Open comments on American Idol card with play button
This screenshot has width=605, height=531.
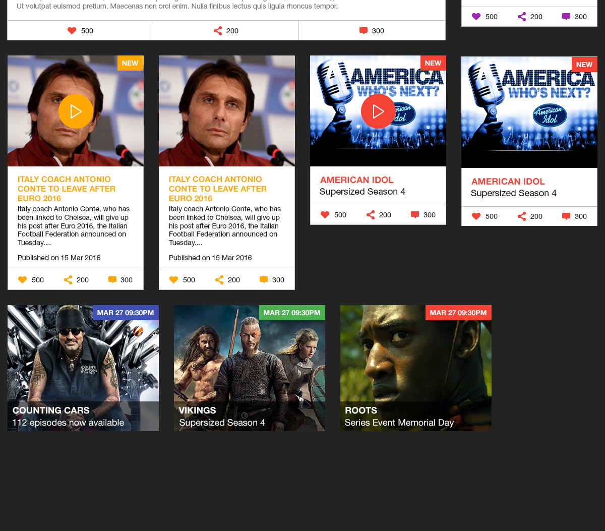pos(415,215)
